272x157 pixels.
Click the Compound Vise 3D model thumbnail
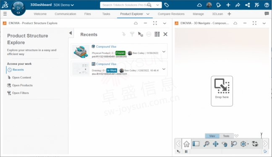click(81, 51)
